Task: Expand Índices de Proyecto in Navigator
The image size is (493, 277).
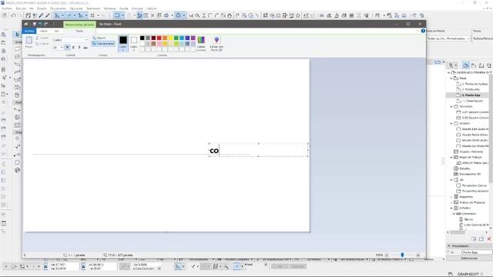Action: pos(451,202)
